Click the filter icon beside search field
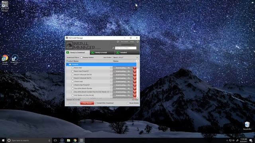This screenshot has width=255, height=143. tap(113, 48)
